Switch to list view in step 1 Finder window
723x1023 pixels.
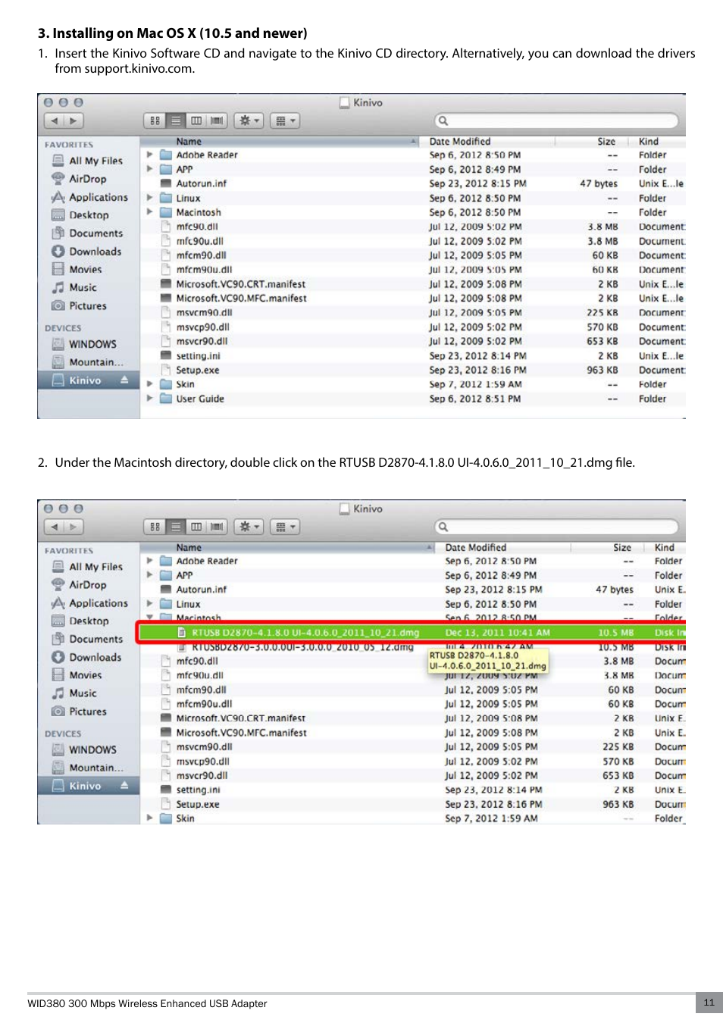176,120
